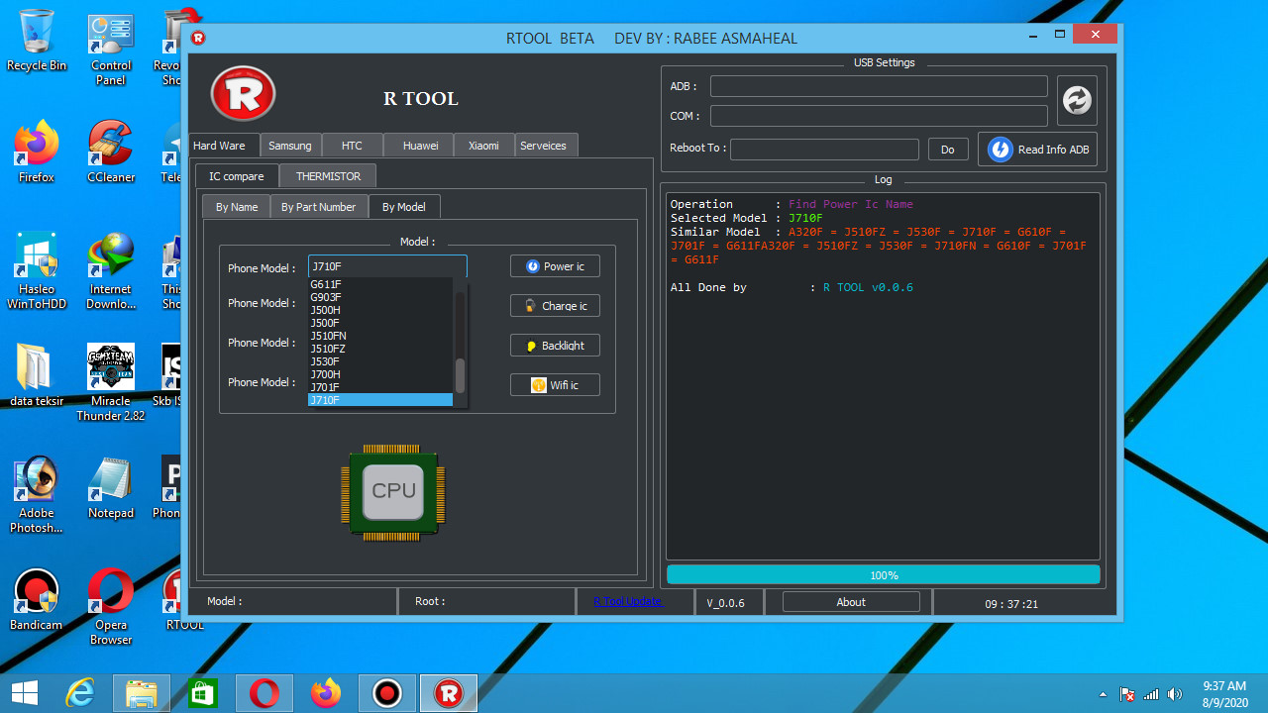The image size is (1268, 713).
Task: Switch to By Part Number tab
Action: [318, 207]
